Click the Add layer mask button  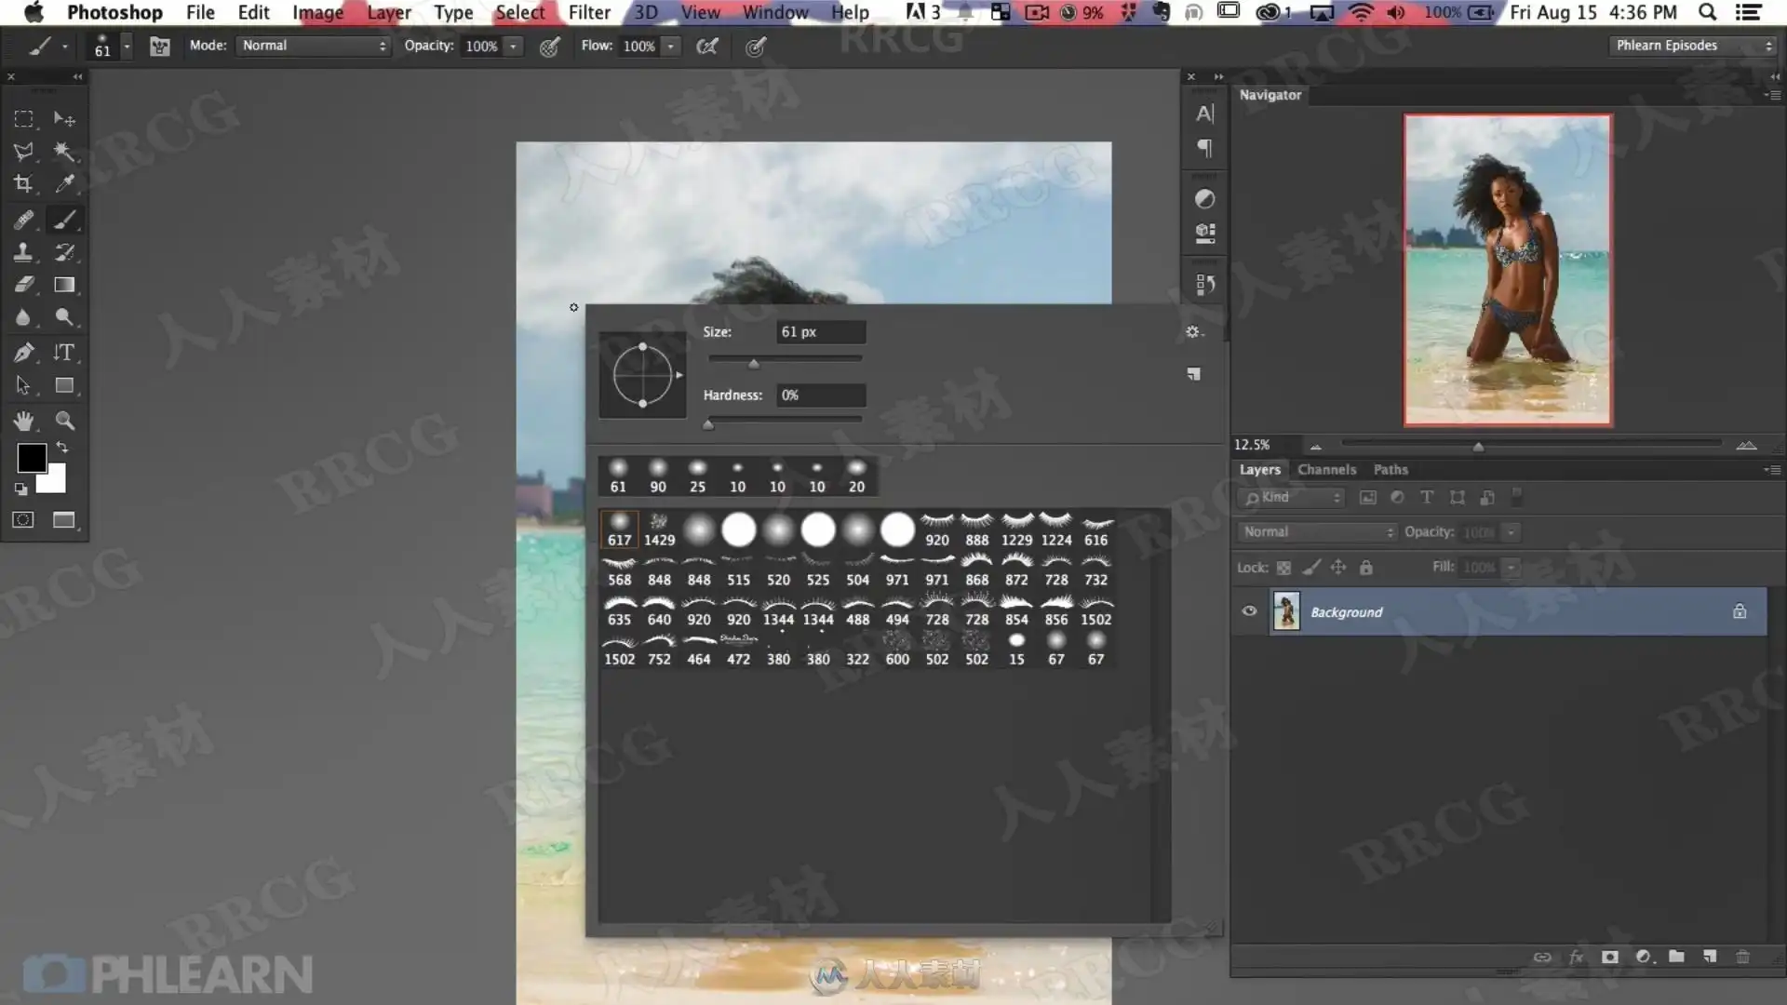[1610, 957]
